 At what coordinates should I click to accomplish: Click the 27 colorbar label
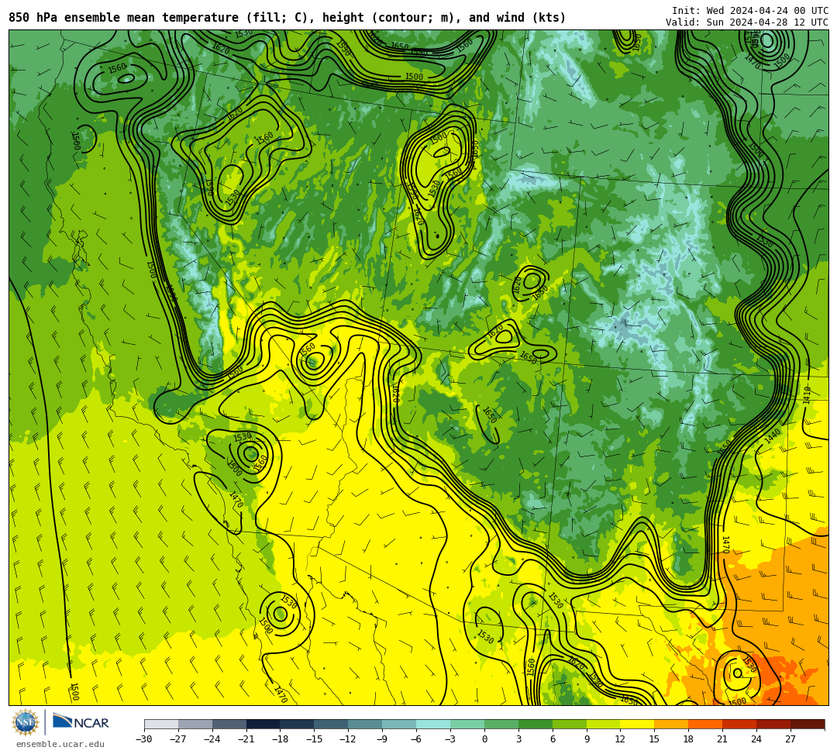(x=790, y=739)
